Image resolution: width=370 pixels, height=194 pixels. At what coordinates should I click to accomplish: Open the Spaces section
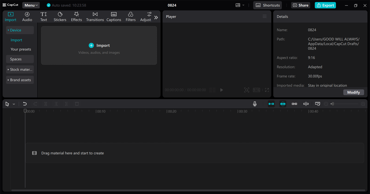20,59
